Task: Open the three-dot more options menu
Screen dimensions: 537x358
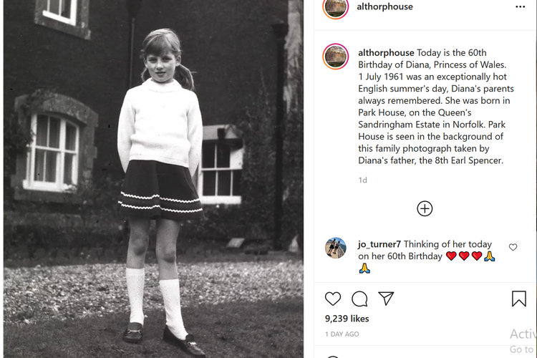Action: pyautogui.click(x=521, y=7)
